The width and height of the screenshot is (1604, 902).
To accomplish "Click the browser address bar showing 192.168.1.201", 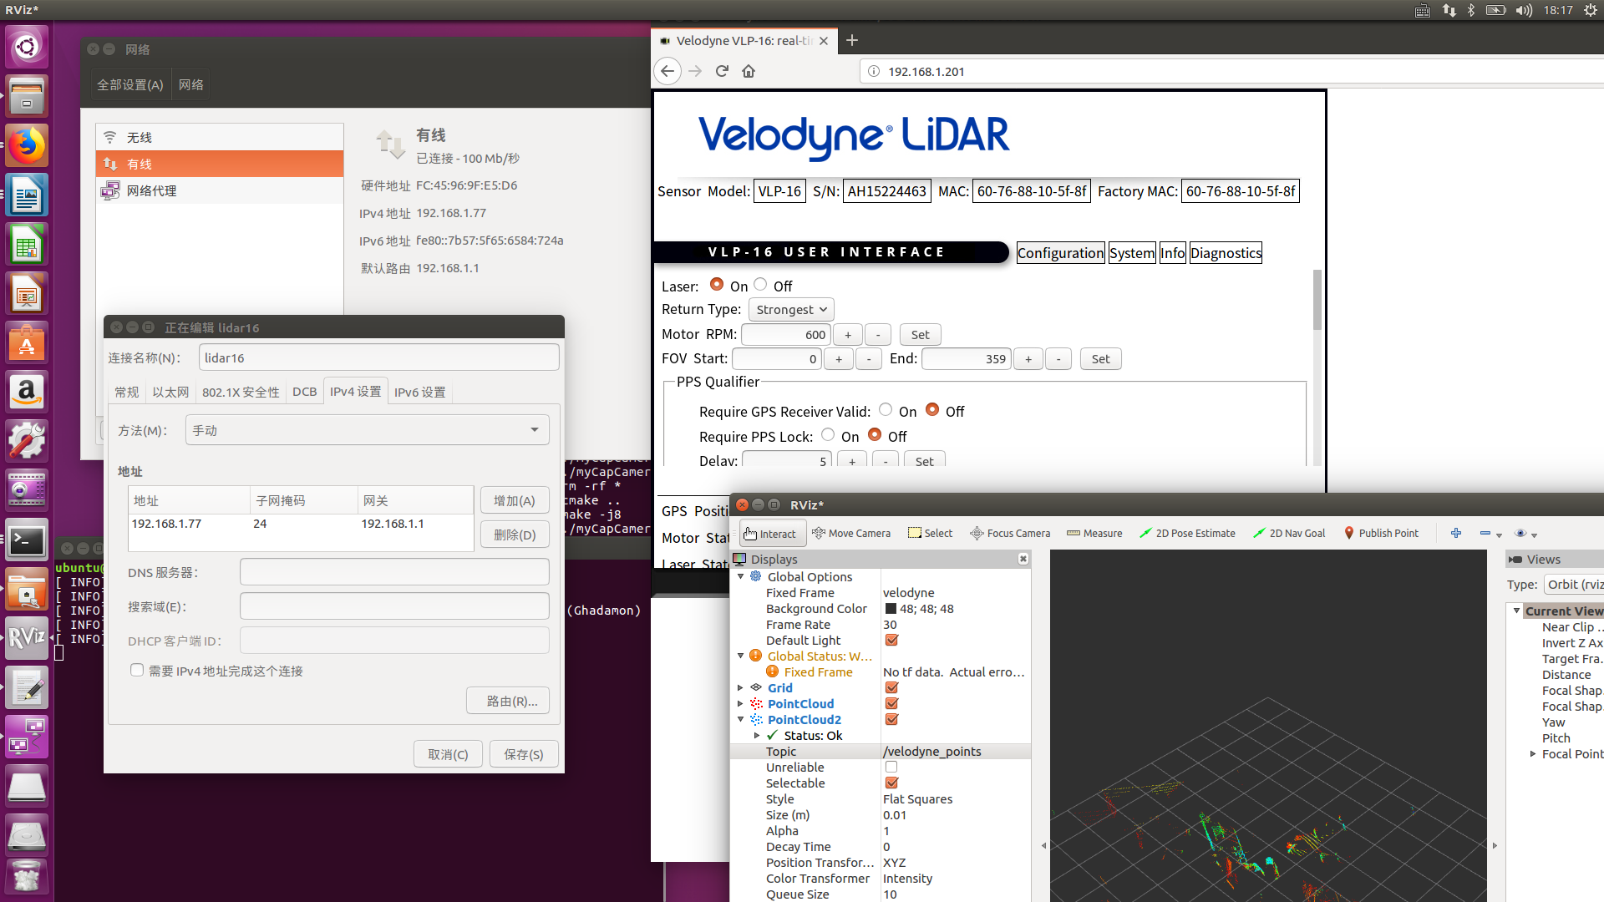I will pos(1002,71).
